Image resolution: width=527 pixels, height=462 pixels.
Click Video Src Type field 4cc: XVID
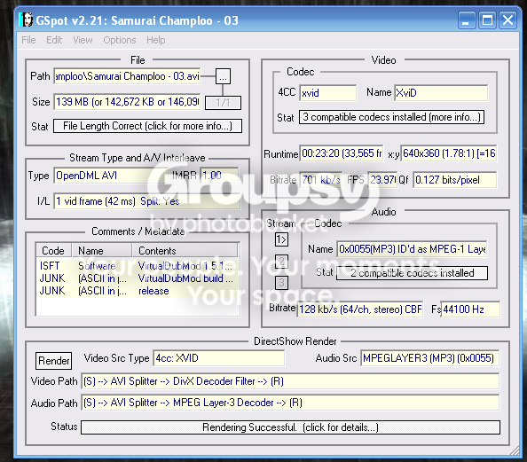[x=219, y=358]
